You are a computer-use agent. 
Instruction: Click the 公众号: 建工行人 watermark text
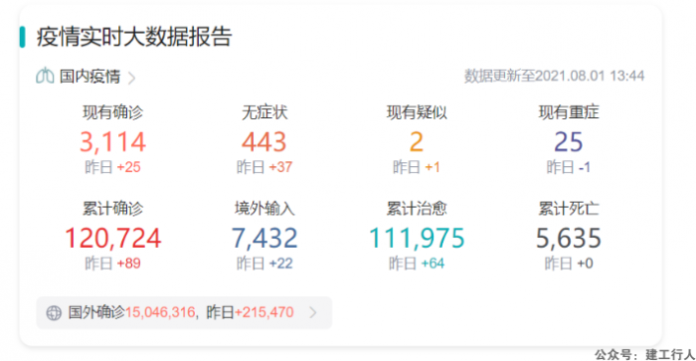coord(645,354)
